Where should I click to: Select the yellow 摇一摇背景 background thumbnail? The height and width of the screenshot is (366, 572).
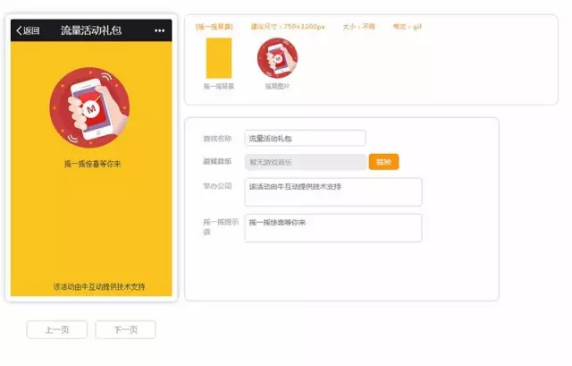pos(219,58)
